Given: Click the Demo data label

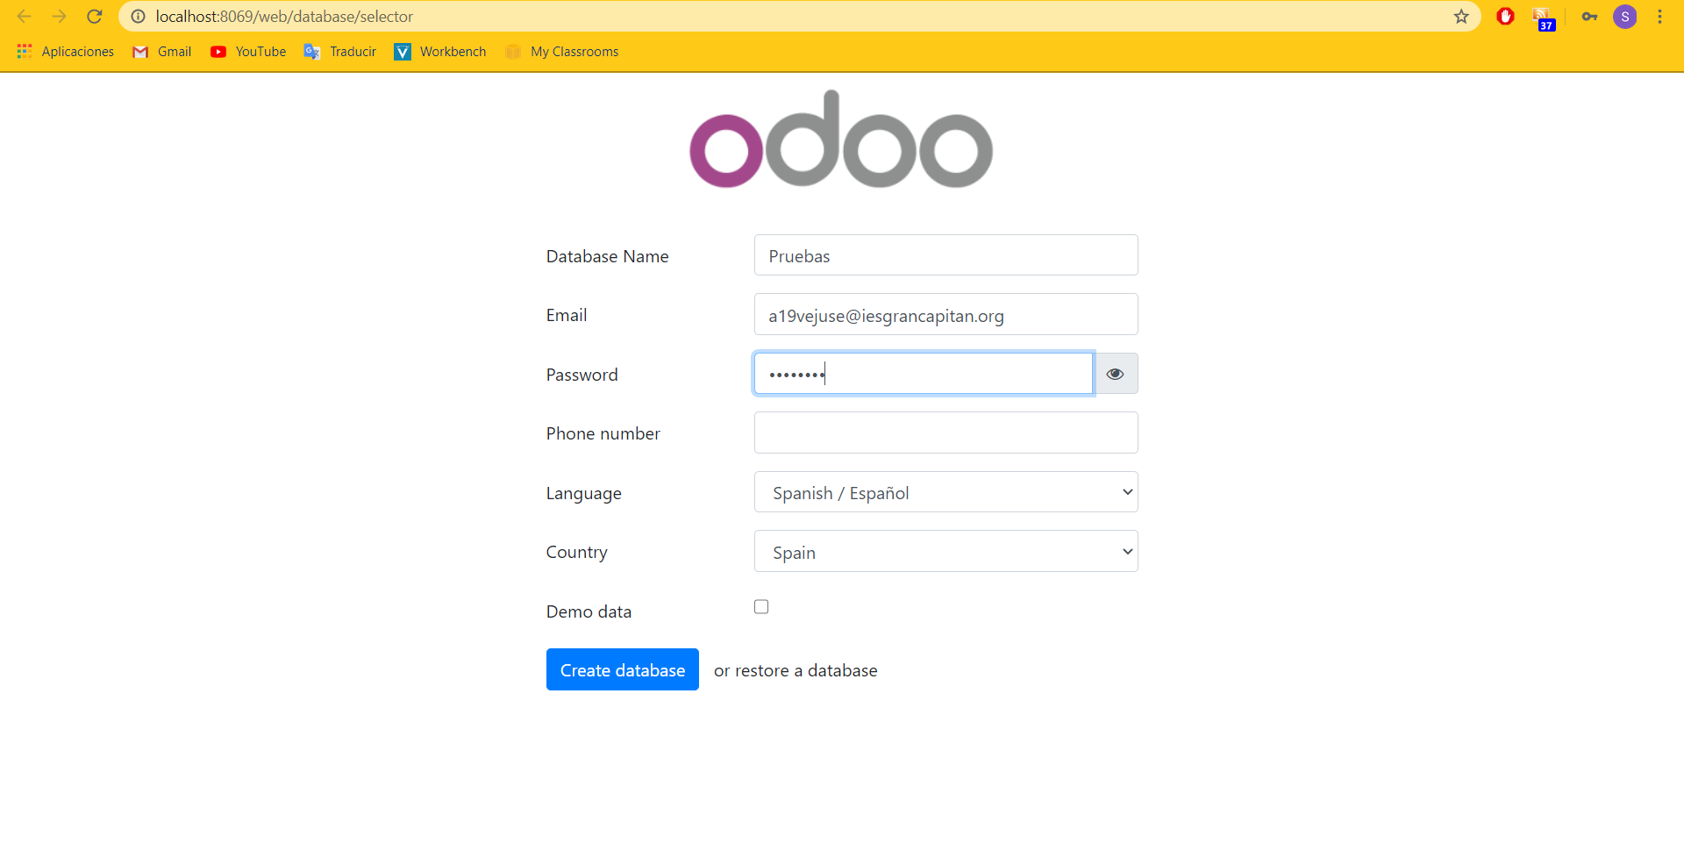Looking at the screenshot, I should tap(589, 611).
